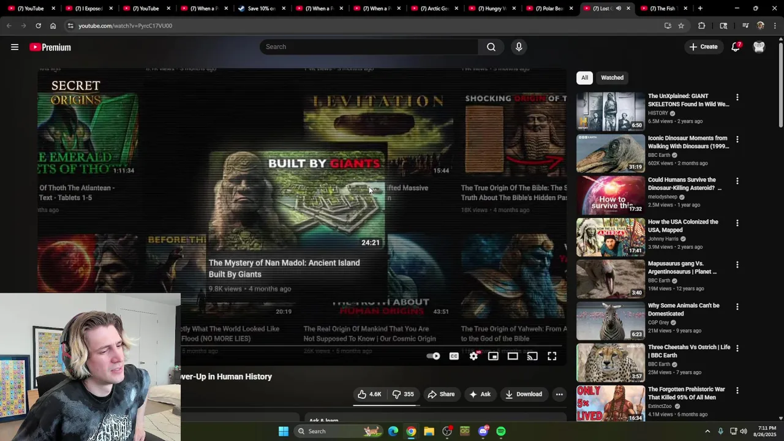Open endscreen video Mystery of Nan Madol

point(297,221)
